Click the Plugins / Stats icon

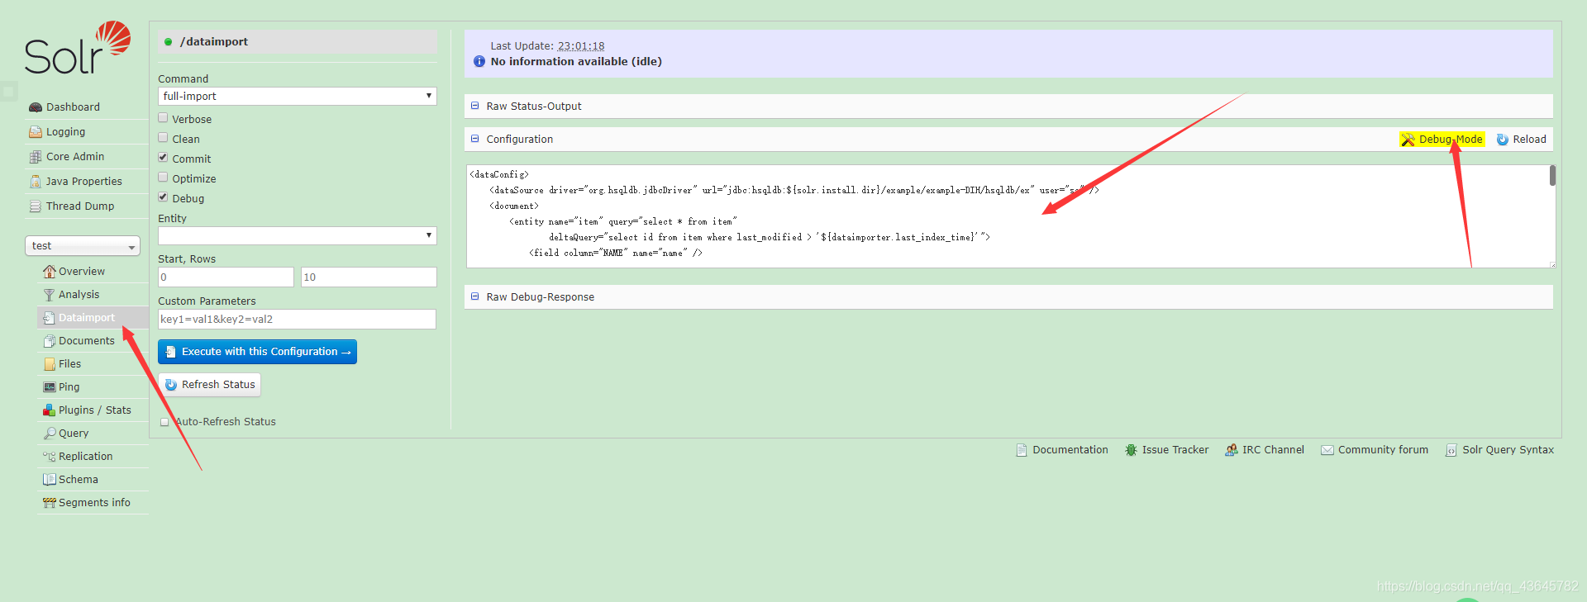[x=50, y=410]
